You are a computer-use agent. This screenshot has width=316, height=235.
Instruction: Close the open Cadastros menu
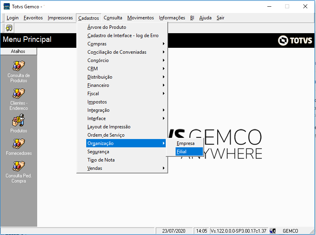(89, 18)
